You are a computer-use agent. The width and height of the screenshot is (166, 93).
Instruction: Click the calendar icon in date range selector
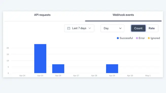tap(69, 28)
